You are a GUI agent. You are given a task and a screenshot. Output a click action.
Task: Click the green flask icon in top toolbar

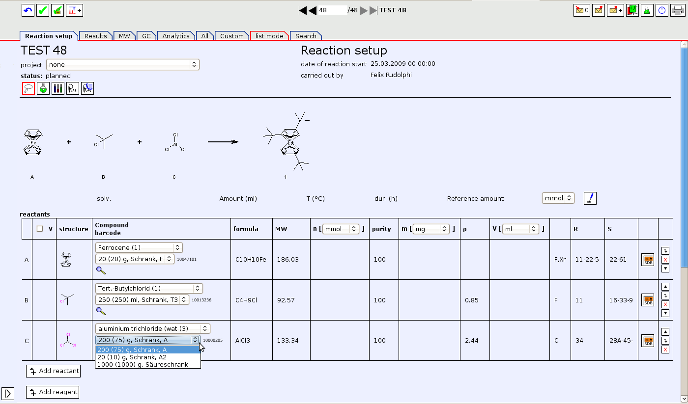click(647, 10)
